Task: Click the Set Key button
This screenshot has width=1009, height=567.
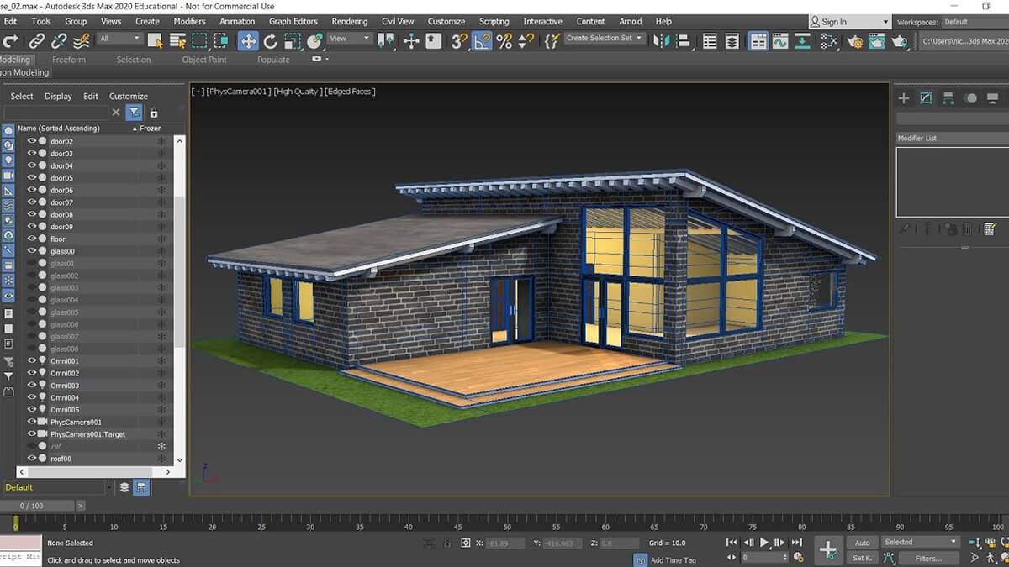Action: coord(862,557)
